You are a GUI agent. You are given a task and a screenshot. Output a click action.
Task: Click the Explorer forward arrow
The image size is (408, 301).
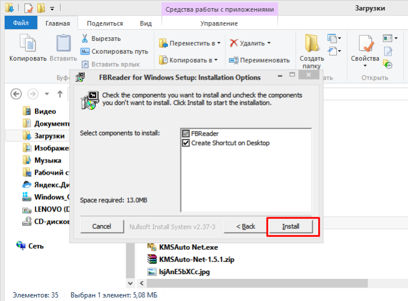tap(33, 94)
